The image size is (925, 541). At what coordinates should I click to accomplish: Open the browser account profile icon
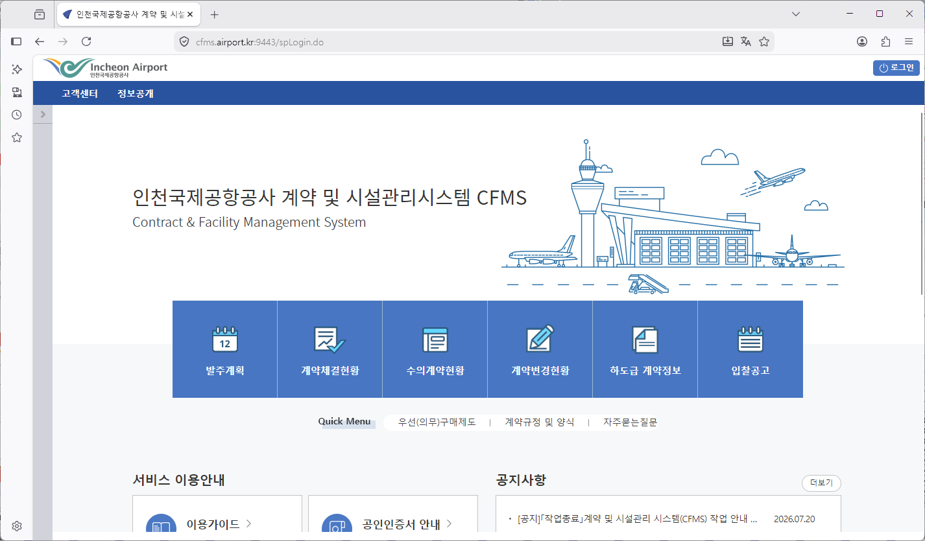[862, 41]
